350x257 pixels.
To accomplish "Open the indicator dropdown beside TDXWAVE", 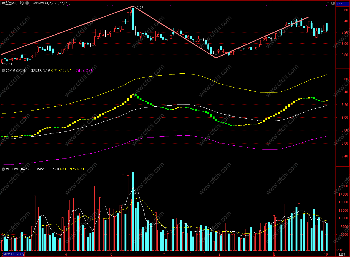I will coord(27,3).
